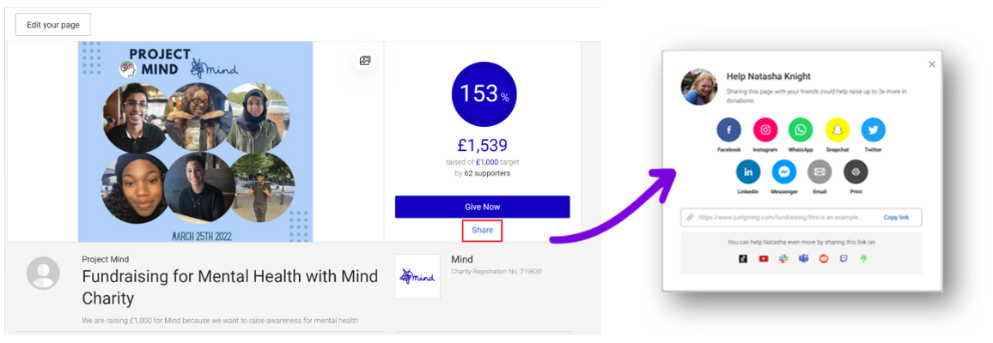Share the link on Twitch
Image resolution: width=993 pixels, height=343 pixels.
pos(844,259)
